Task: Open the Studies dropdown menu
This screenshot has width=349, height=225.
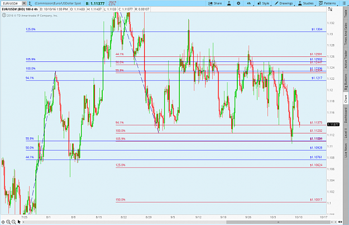Action: click(x=306, y=3)
